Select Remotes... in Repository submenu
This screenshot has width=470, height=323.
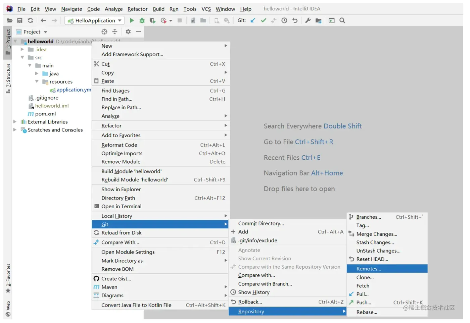pos(387,269)
